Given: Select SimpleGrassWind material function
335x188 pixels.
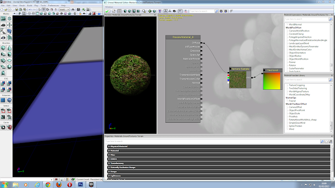Looking at the screenshot, I should coord(297,123).
